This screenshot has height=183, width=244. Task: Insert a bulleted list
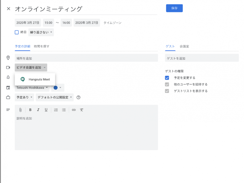[x=64, y=110]
